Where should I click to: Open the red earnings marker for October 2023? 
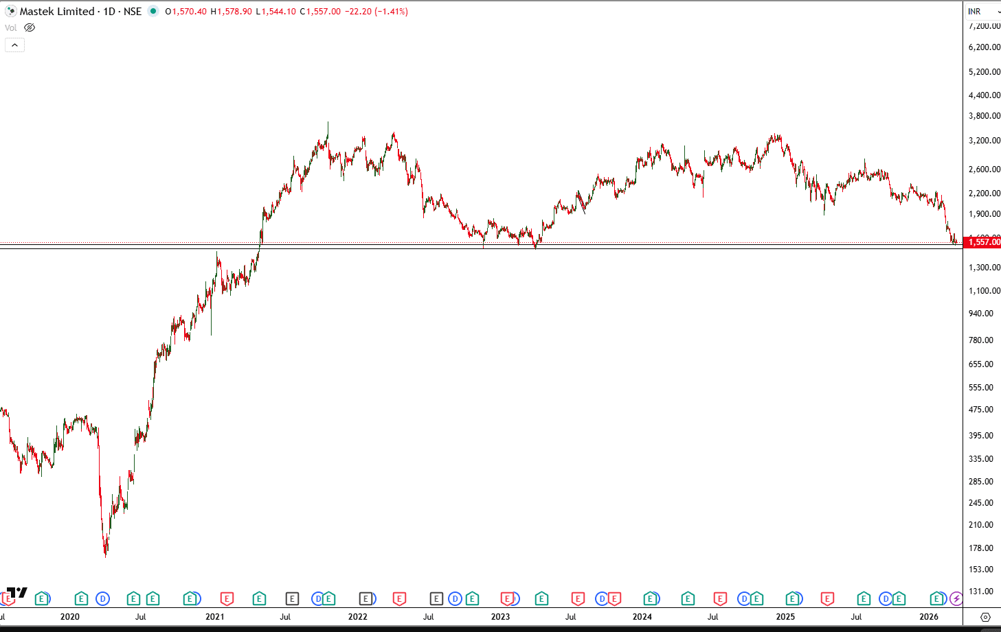click(614, 599)
